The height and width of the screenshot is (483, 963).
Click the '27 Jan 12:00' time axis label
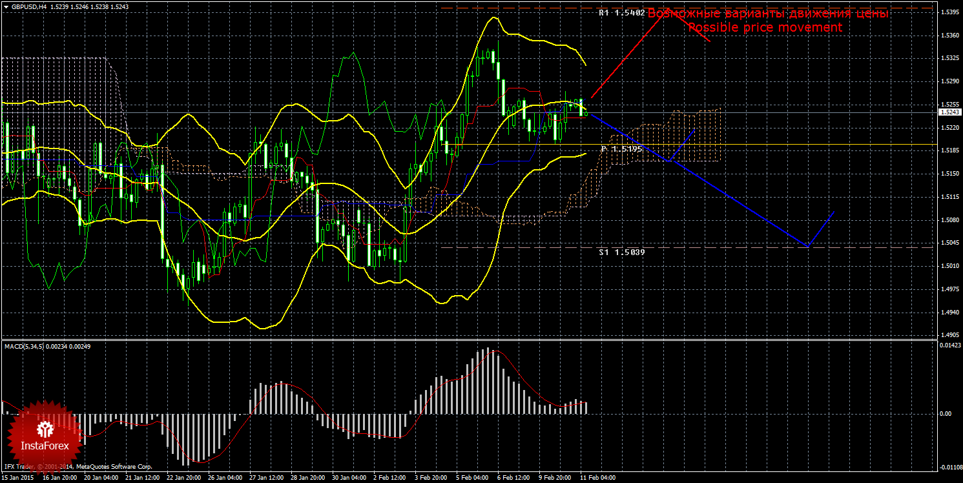(266, 478)
